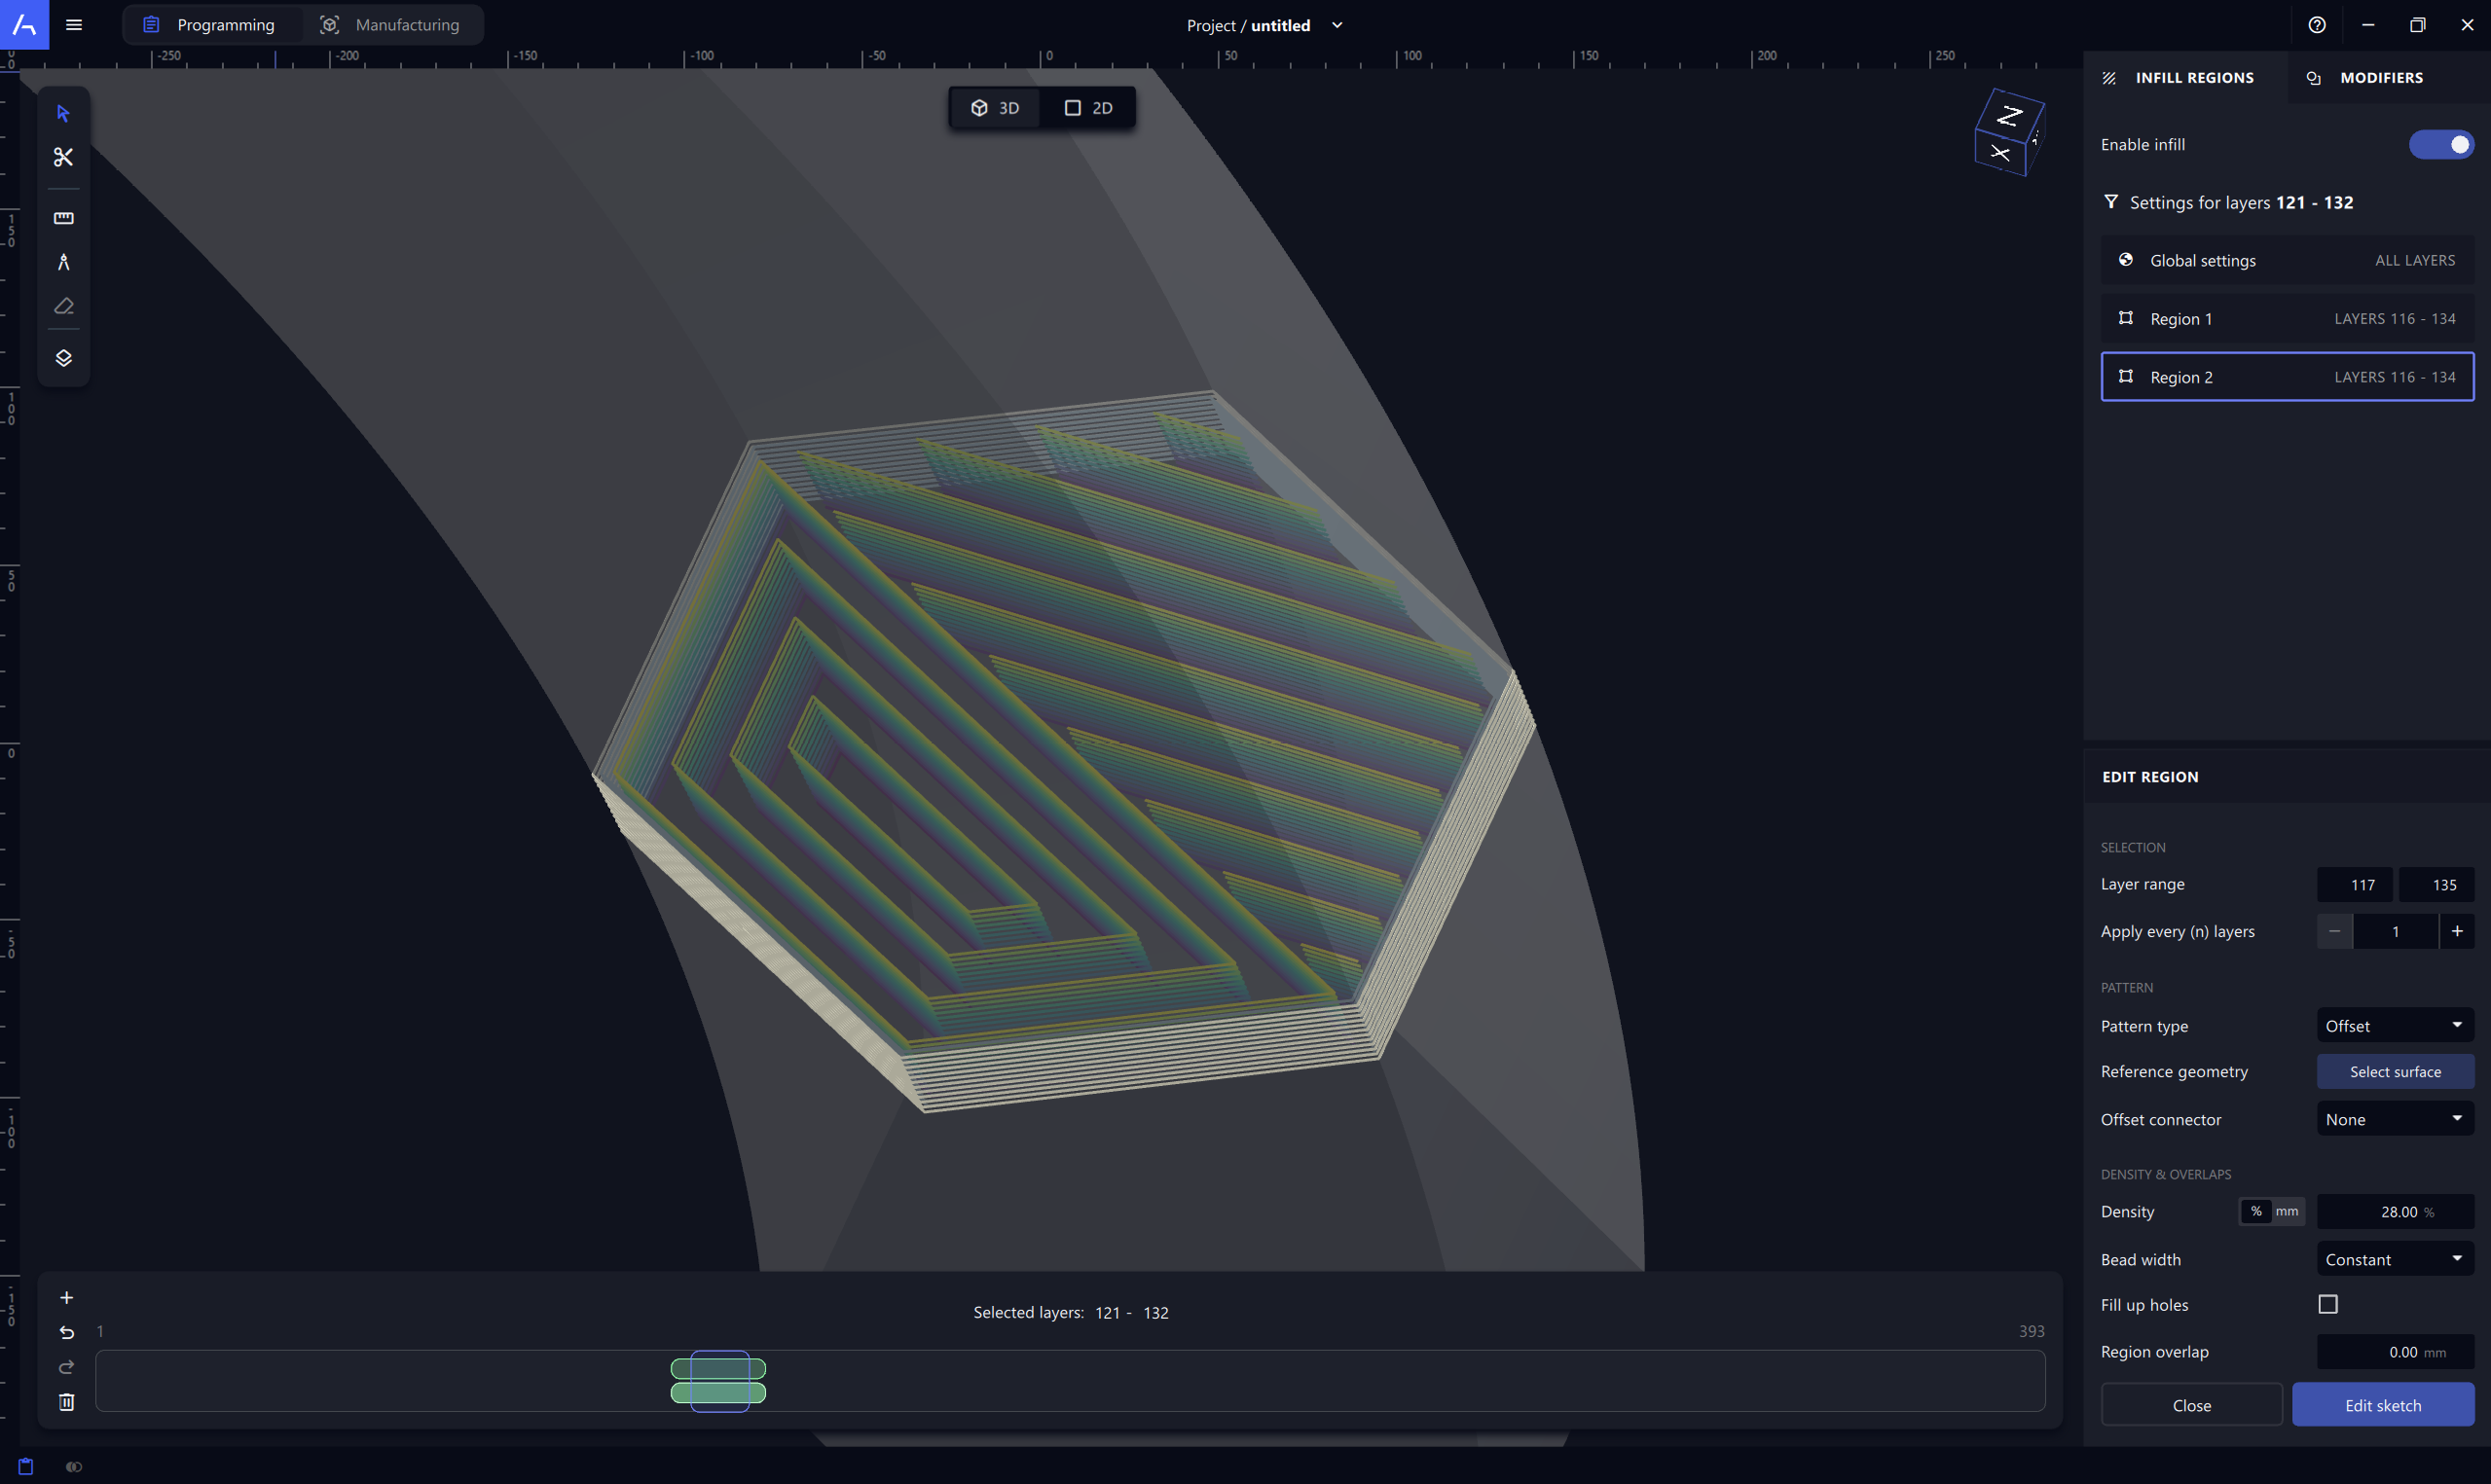Check the Fill up holes box
This screenshot has height=1484, width=2491.
tap(2328, 1304)
